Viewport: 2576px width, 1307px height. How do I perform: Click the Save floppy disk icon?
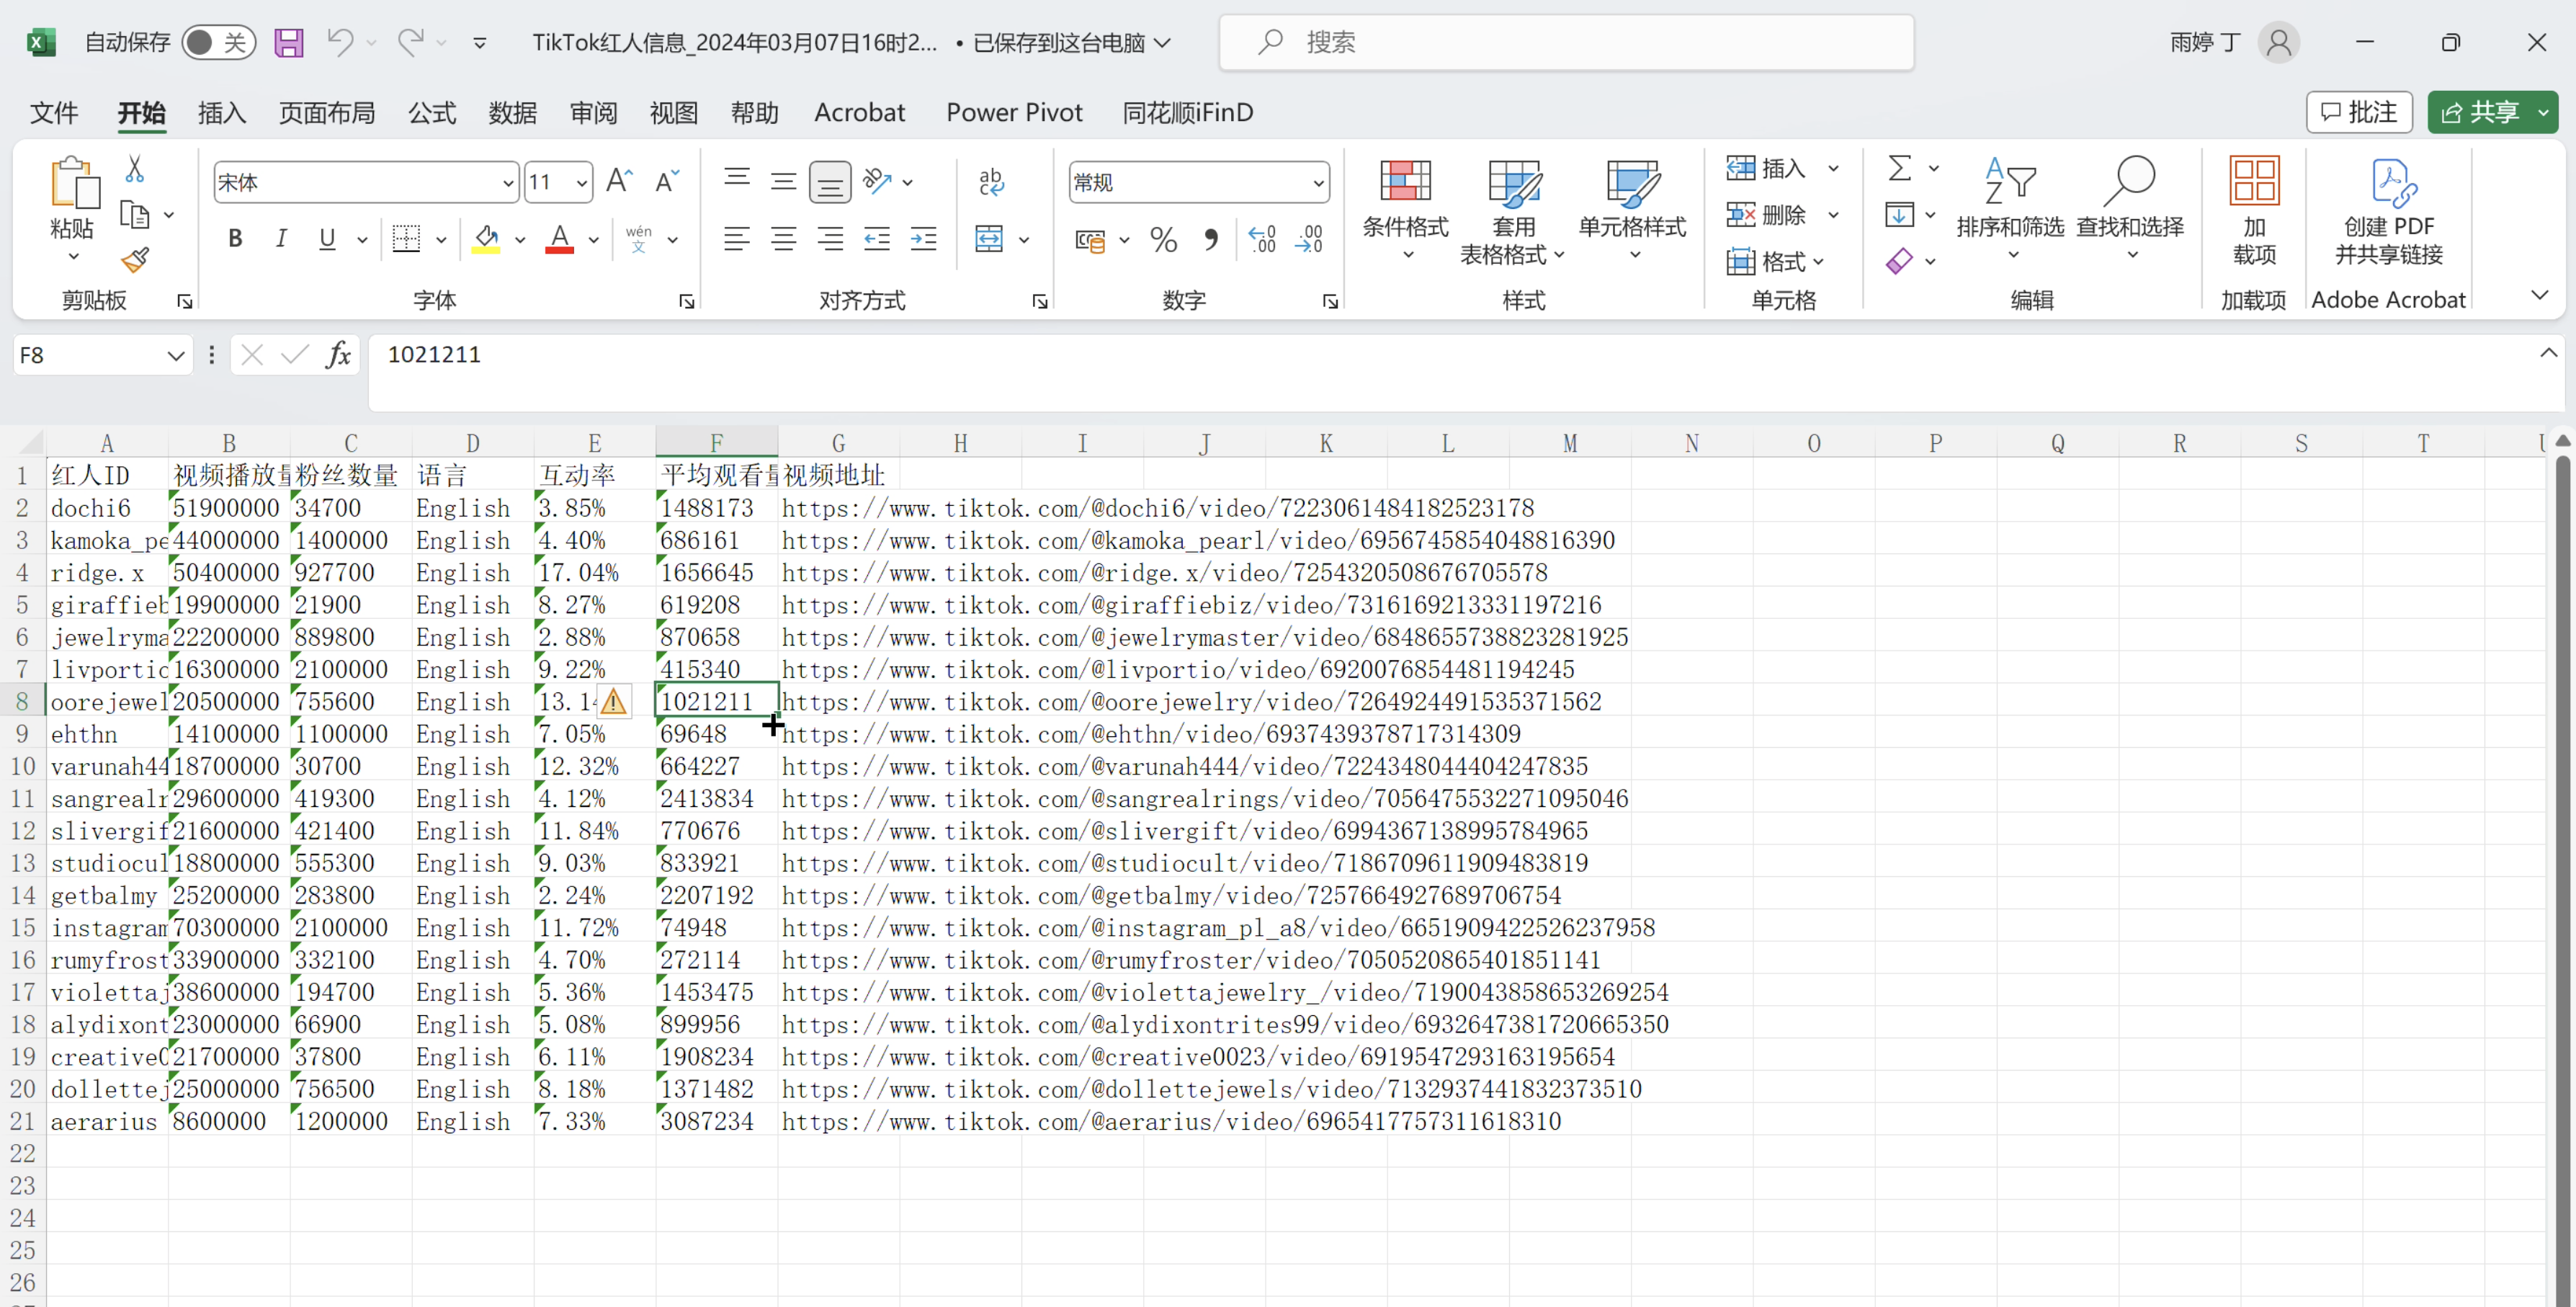tap(289, 42)
